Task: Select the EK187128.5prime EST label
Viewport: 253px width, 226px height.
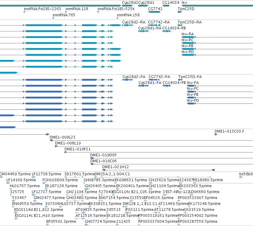Action: [61, 186]
